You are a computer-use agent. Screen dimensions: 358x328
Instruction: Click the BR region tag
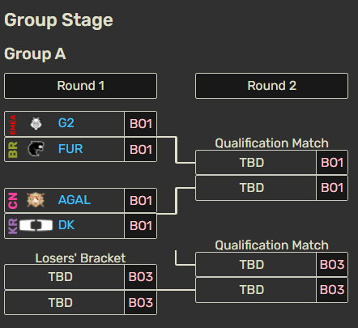13,150
